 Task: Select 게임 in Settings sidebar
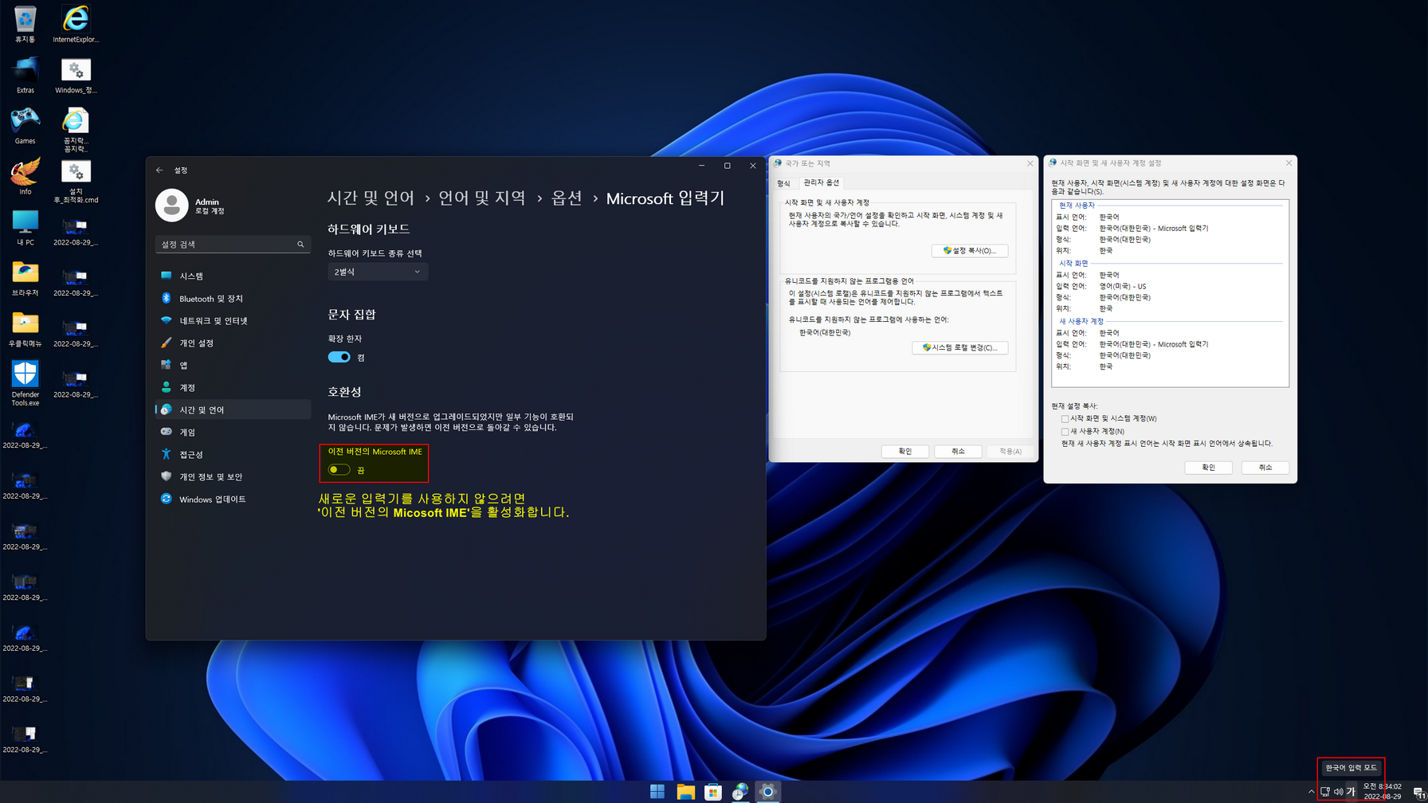coord(233,432)
